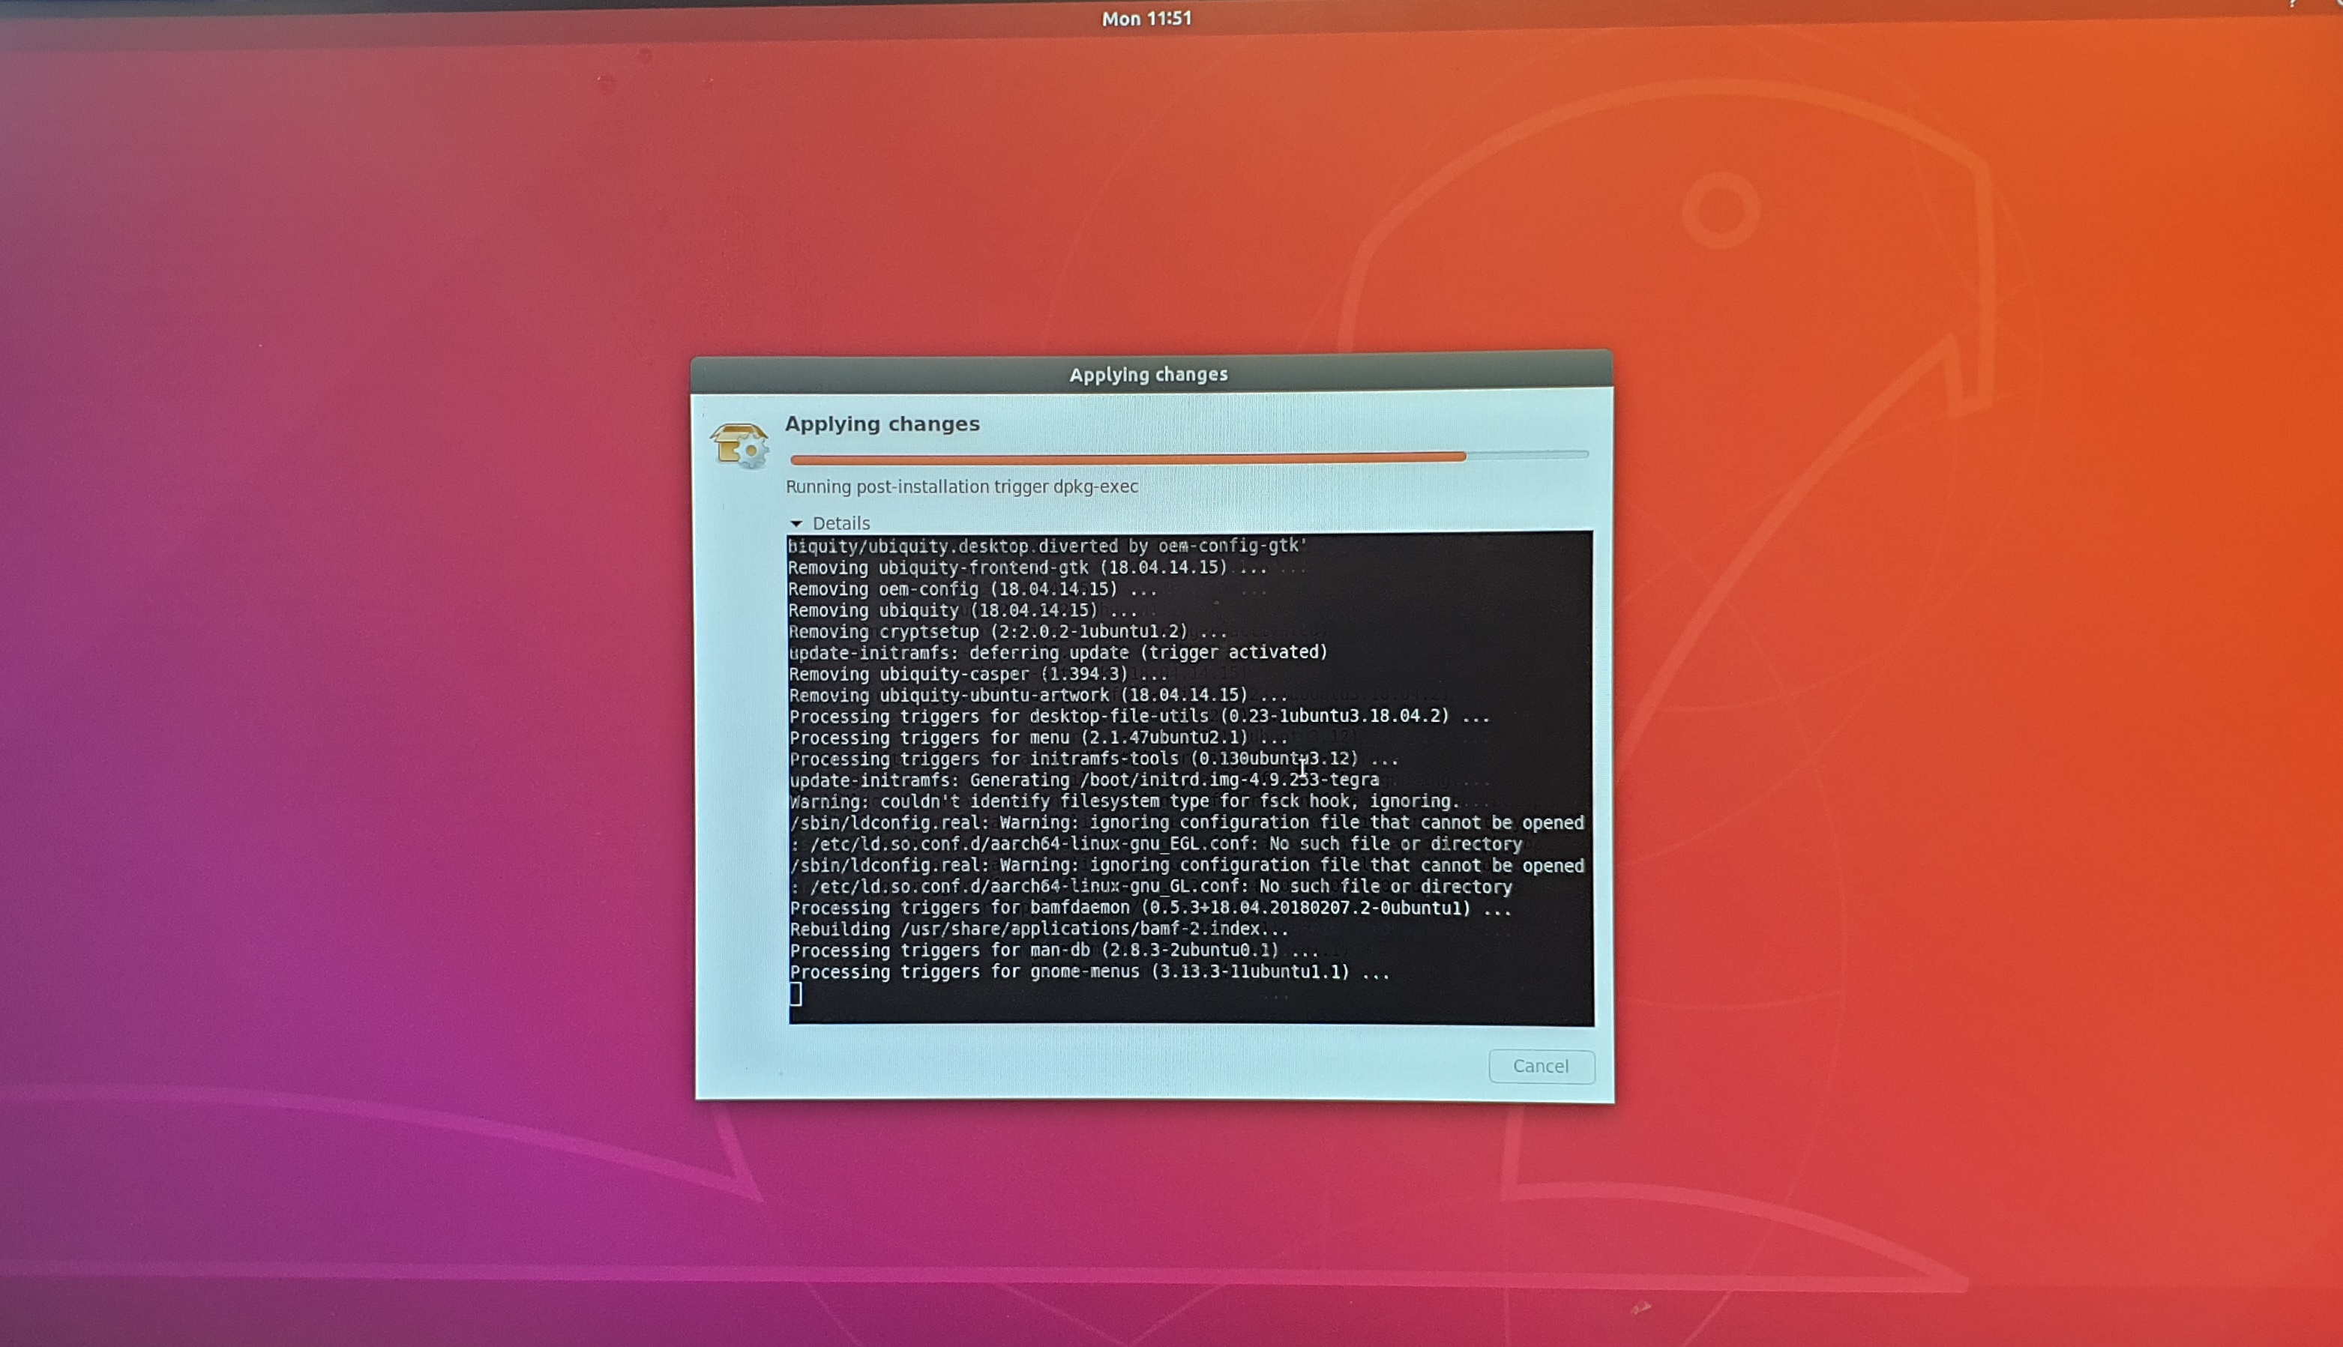2343x1347 pixels.
Task: Click the Rebuilding bamf-2.index terminal line
Action: [x=1038, y=929]
